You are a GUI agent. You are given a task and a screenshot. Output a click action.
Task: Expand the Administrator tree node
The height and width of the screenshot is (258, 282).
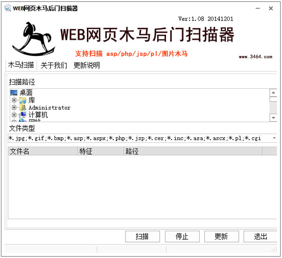[x=14, y=108]
